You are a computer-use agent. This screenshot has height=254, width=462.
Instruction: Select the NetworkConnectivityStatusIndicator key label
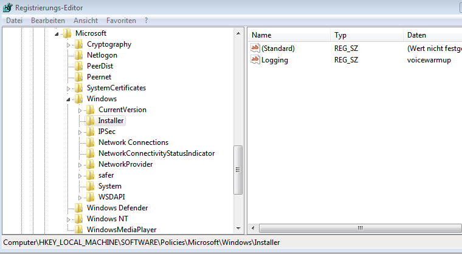pyautogui.click(x=156, y=153)
